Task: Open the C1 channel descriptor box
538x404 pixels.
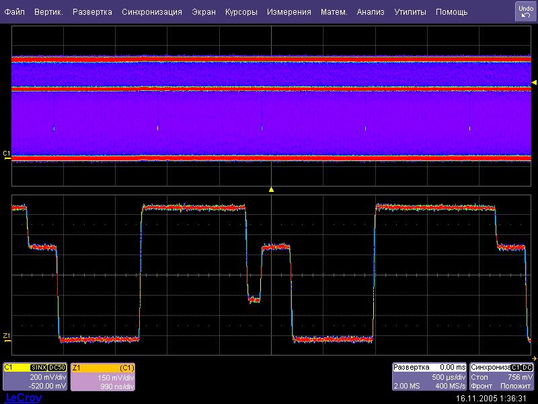Action: pyautogui.click(x=35, y=377)
